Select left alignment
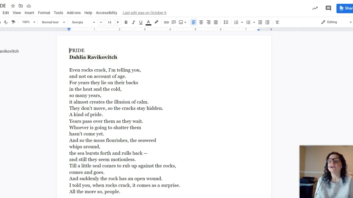Image resolution: width=353 pixels, height=198 pixels. coord(194,22)
